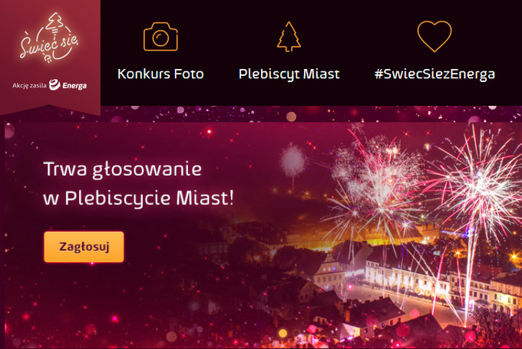Click the small white firework burst in the banner
Image resolution: width=522 pixels, height=349 pixels.
click(x=292, y=161)
